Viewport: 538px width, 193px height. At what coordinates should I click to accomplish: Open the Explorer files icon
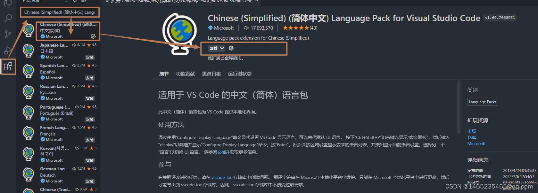[8, 3]
